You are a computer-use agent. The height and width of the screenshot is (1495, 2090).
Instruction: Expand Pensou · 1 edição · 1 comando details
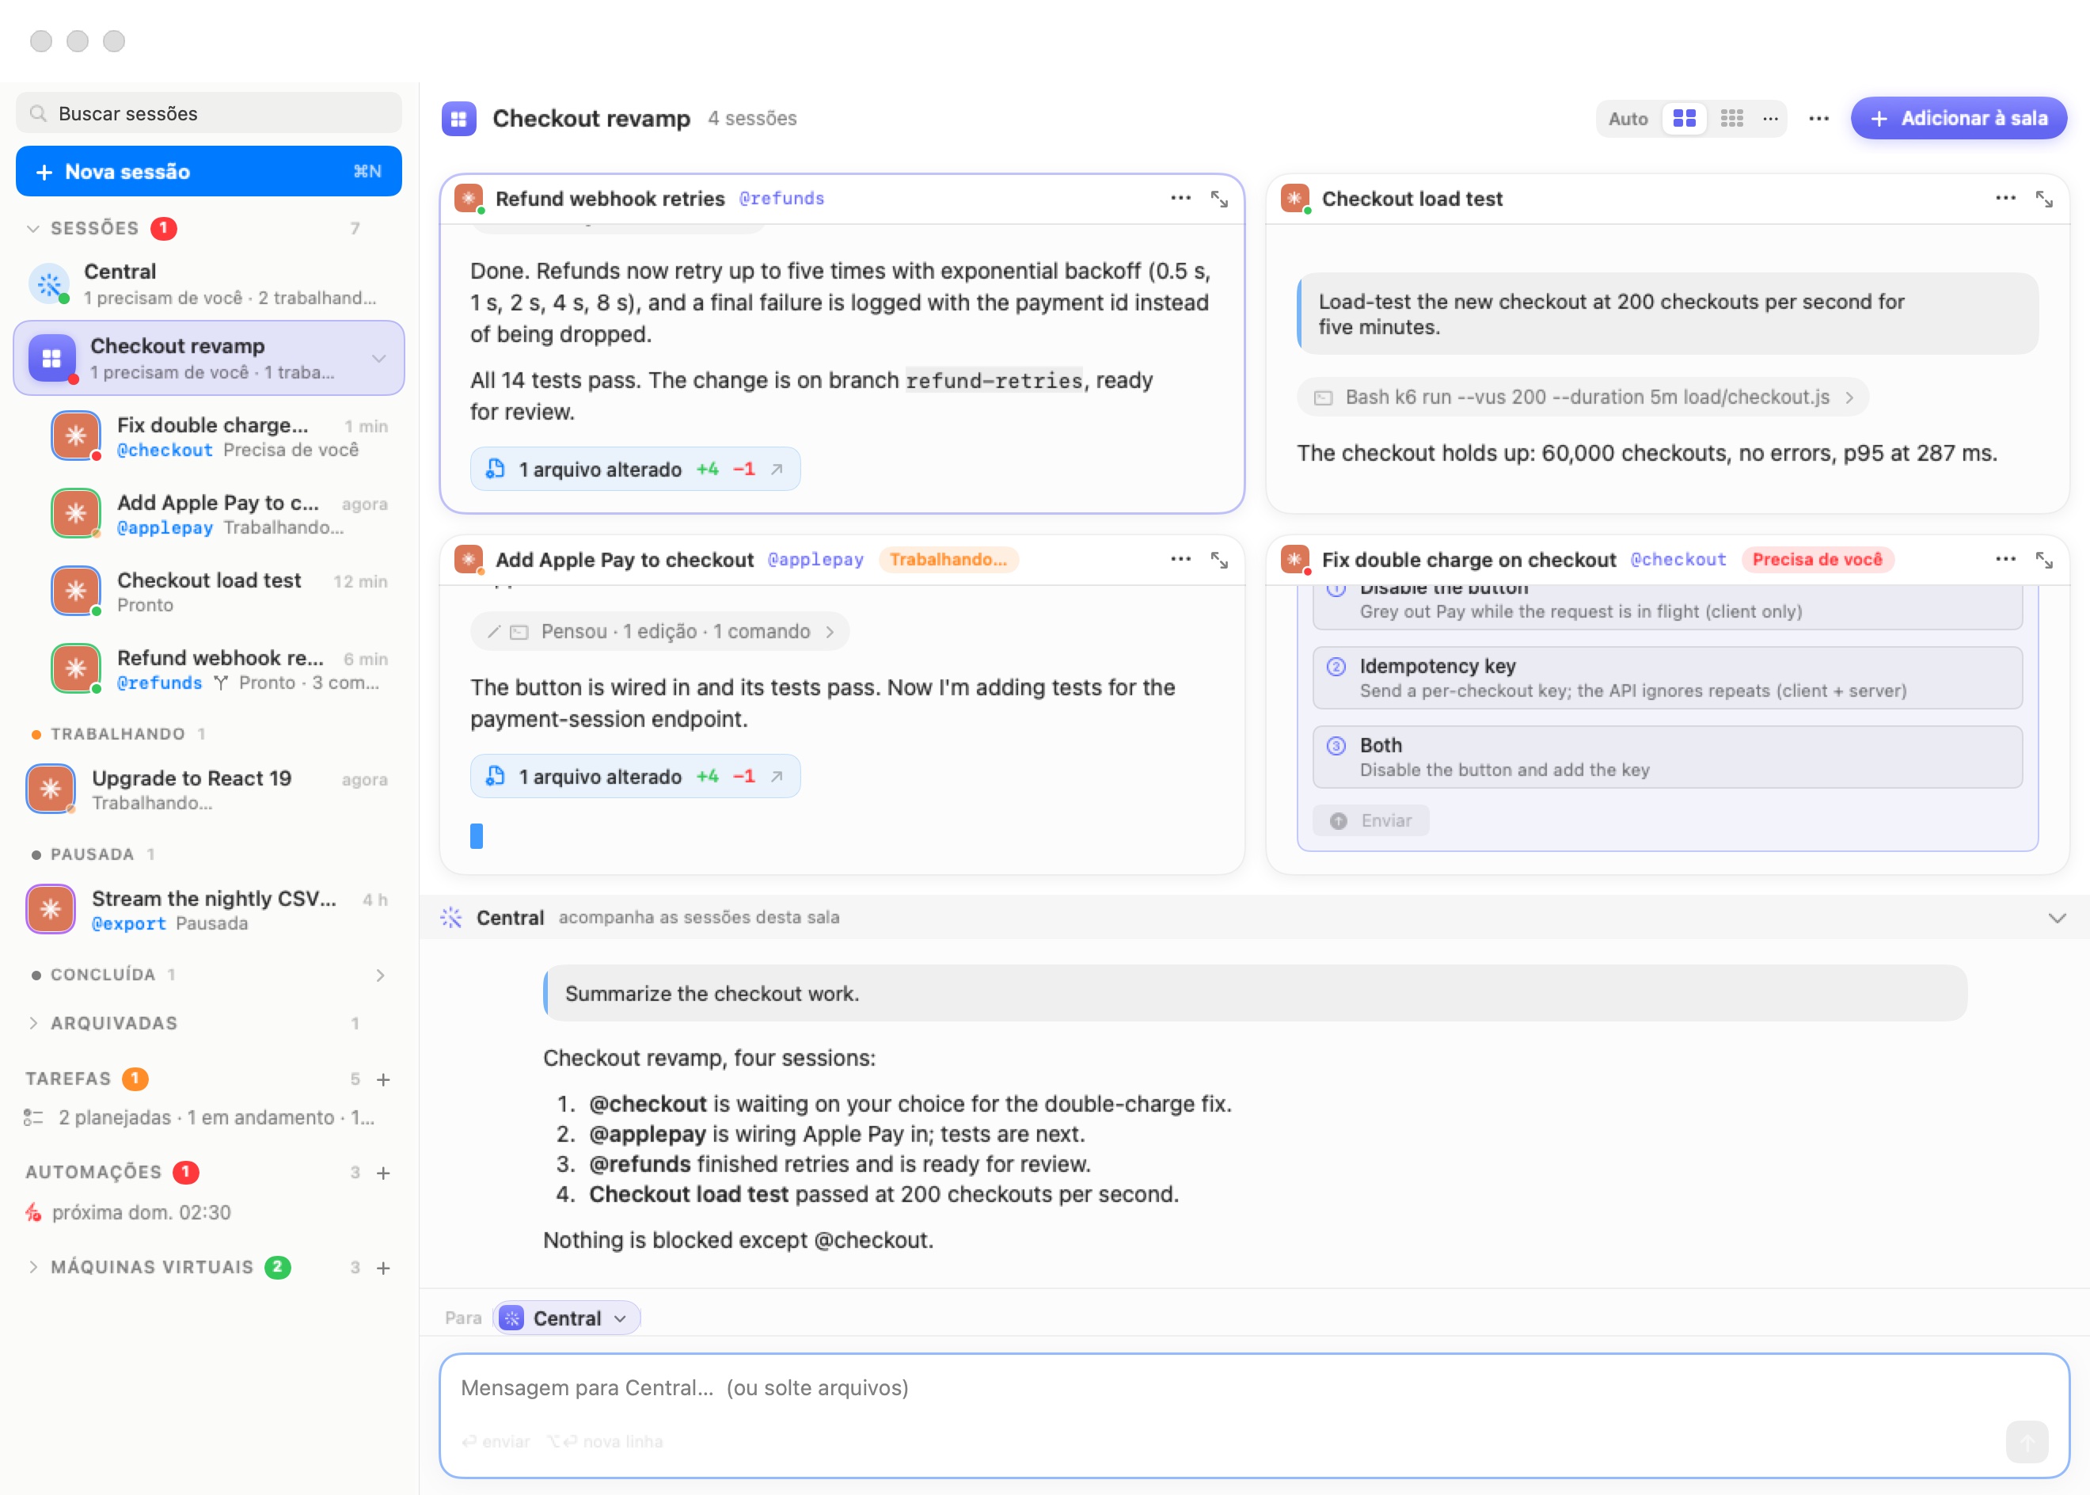[660, 632]
